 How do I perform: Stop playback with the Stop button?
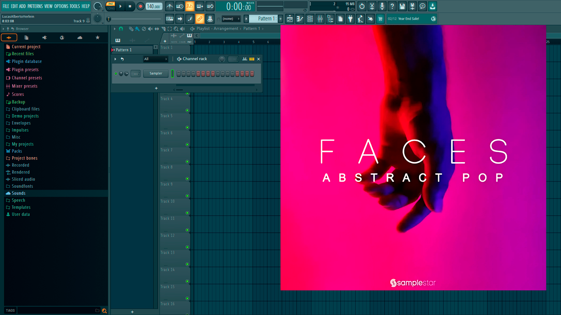[x=130, y=6]
